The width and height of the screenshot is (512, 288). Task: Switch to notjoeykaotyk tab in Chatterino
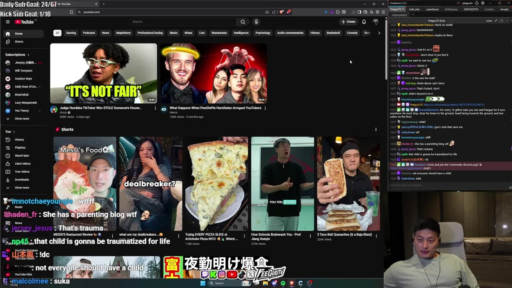pyautogui.click(x=399, y=15)
